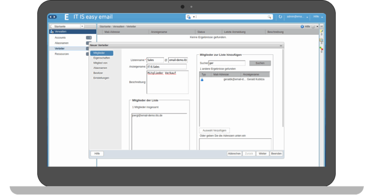
Task: Switch to the Eigenschaften tab
Action: (101, 58)
